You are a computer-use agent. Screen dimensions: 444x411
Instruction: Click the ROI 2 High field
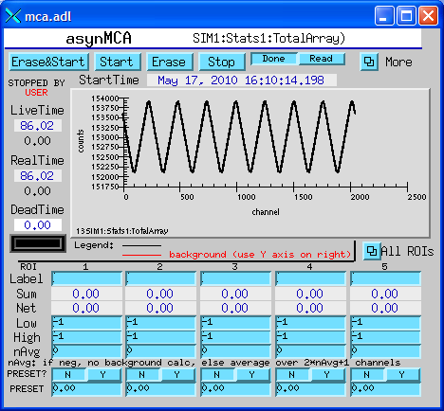click(x=161, y=337)
